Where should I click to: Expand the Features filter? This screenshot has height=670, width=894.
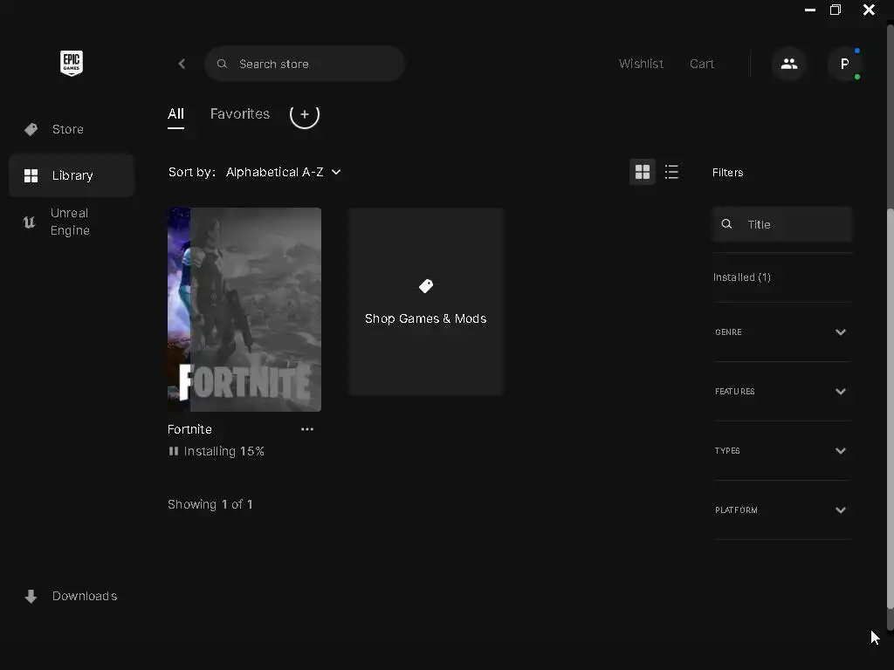[x=781, y=392]
